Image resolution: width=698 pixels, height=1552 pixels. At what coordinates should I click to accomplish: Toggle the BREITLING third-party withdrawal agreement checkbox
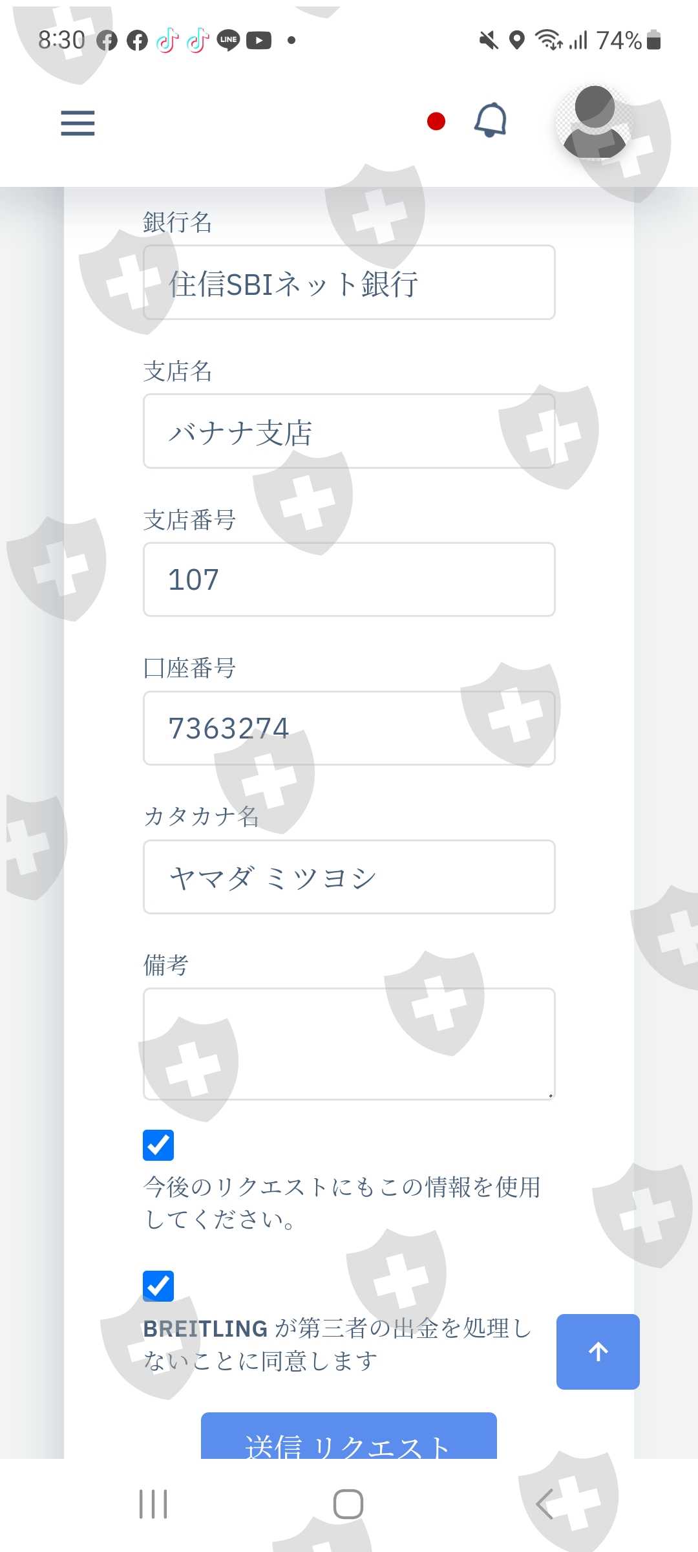(158, 1286)
